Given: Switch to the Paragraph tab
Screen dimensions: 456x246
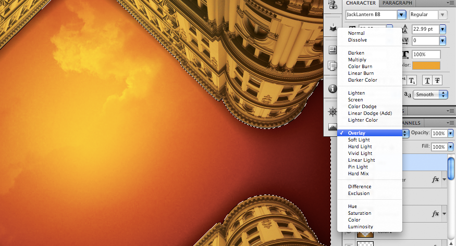Looking at the screenshot, I should pyautogui.click(x=397, y=3).
